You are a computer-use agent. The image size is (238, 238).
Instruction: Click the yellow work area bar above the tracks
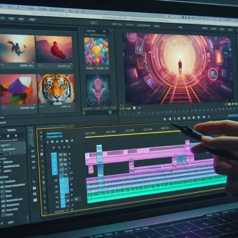(x=132, y=134)
